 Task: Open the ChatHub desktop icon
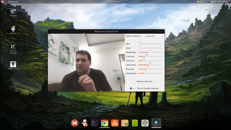13,30
